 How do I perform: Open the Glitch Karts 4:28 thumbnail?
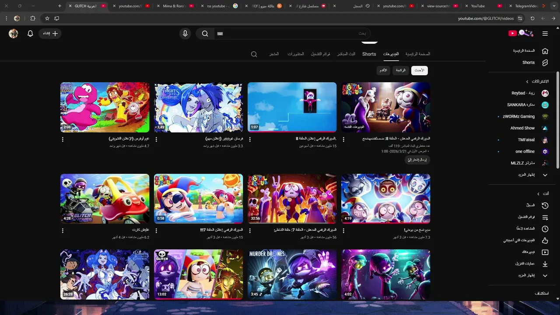(x=105, y=199)
